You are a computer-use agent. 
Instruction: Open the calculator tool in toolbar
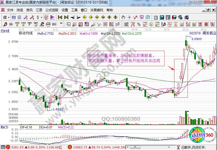point(162,17)
